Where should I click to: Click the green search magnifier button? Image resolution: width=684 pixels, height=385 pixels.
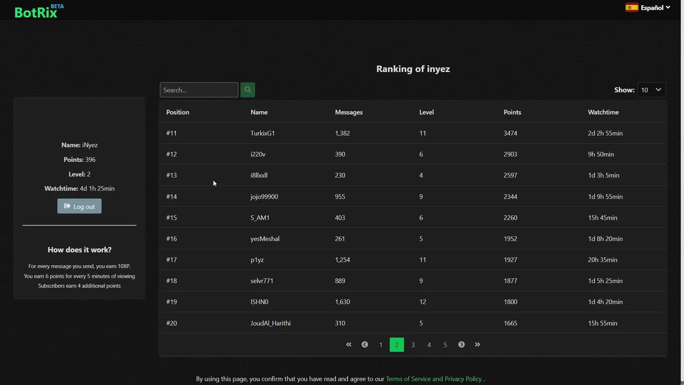(247, 90)
